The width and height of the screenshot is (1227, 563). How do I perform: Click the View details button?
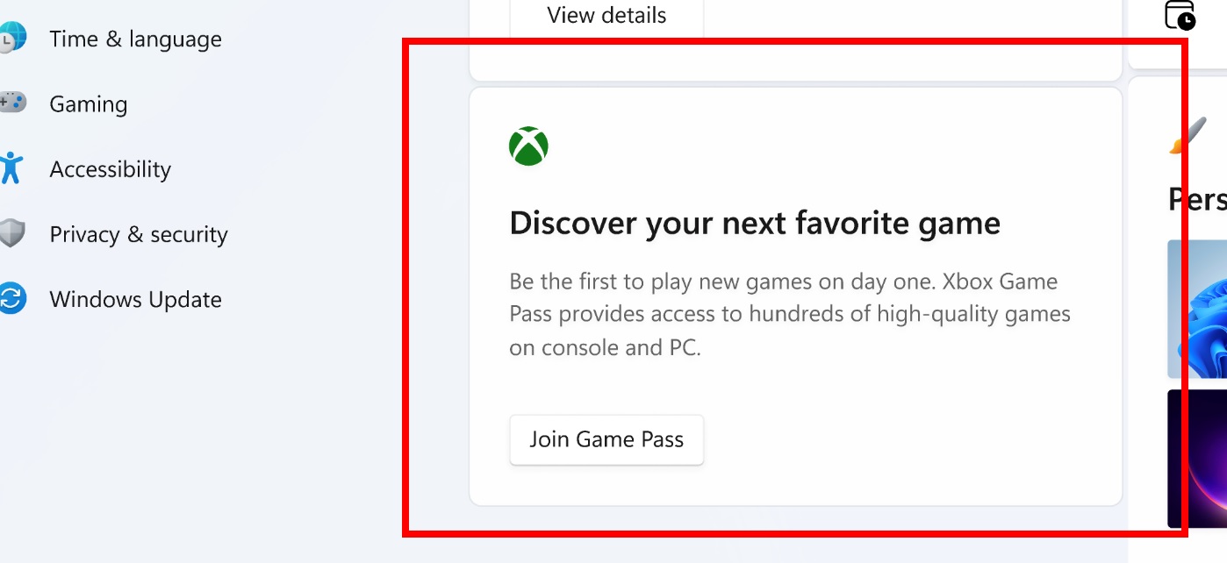[606, 14]
